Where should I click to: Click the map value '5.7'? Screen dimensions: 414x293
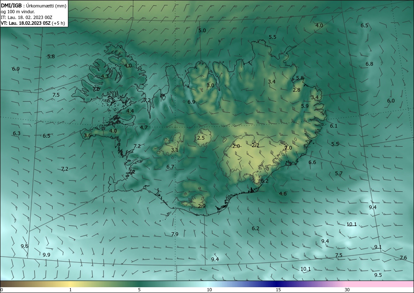(339, 174)
